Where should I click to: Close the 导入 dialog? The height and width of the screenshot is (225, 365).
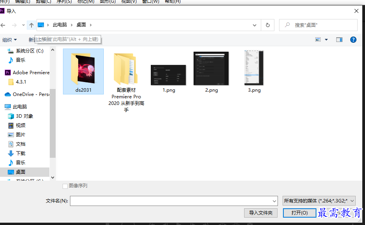[356, 11]
